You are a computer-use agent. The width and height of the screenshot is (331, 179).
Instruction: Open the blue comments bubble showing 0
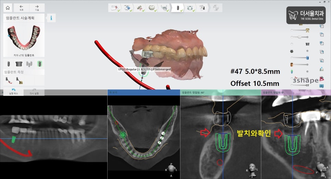(321, 86)
